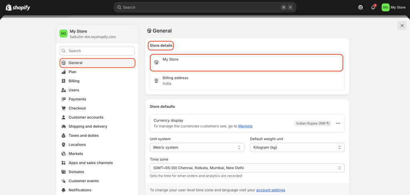Screen dimensions: 410x195
Task: Click the Store defaults heading
Action: click(163, 107)
